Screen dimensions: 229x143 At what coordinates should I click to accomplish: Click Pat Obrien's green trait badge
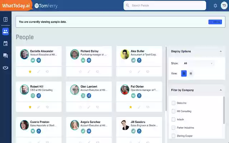tap(133, 96)
